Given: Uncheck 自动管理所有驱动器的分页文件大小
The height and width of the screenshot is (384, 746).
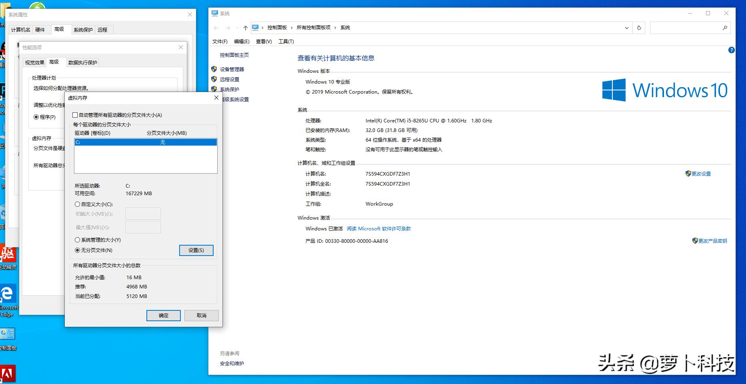Looking at the screenshot, I should pos(75,115).
